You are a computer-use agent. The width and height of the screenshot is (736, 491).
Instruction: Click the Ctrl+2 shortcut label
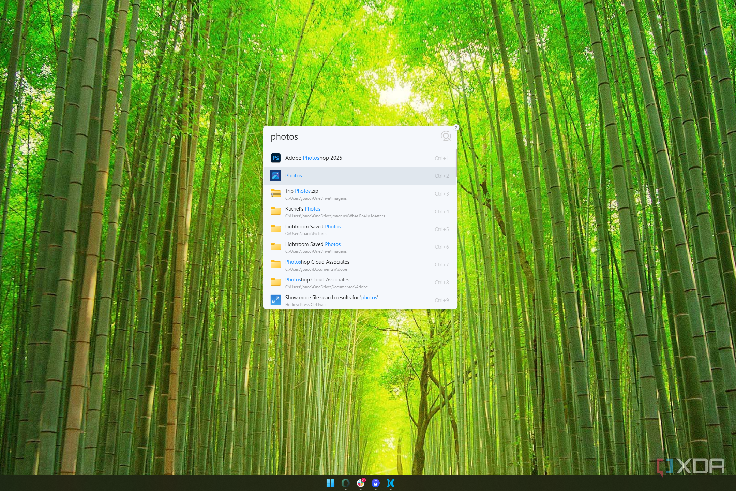tap(441, 176)
